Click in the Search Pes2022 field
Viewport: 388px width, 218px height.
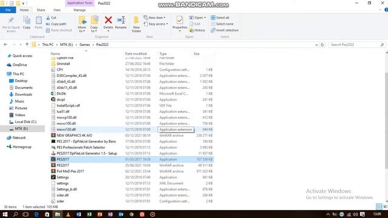click(354, 45)
